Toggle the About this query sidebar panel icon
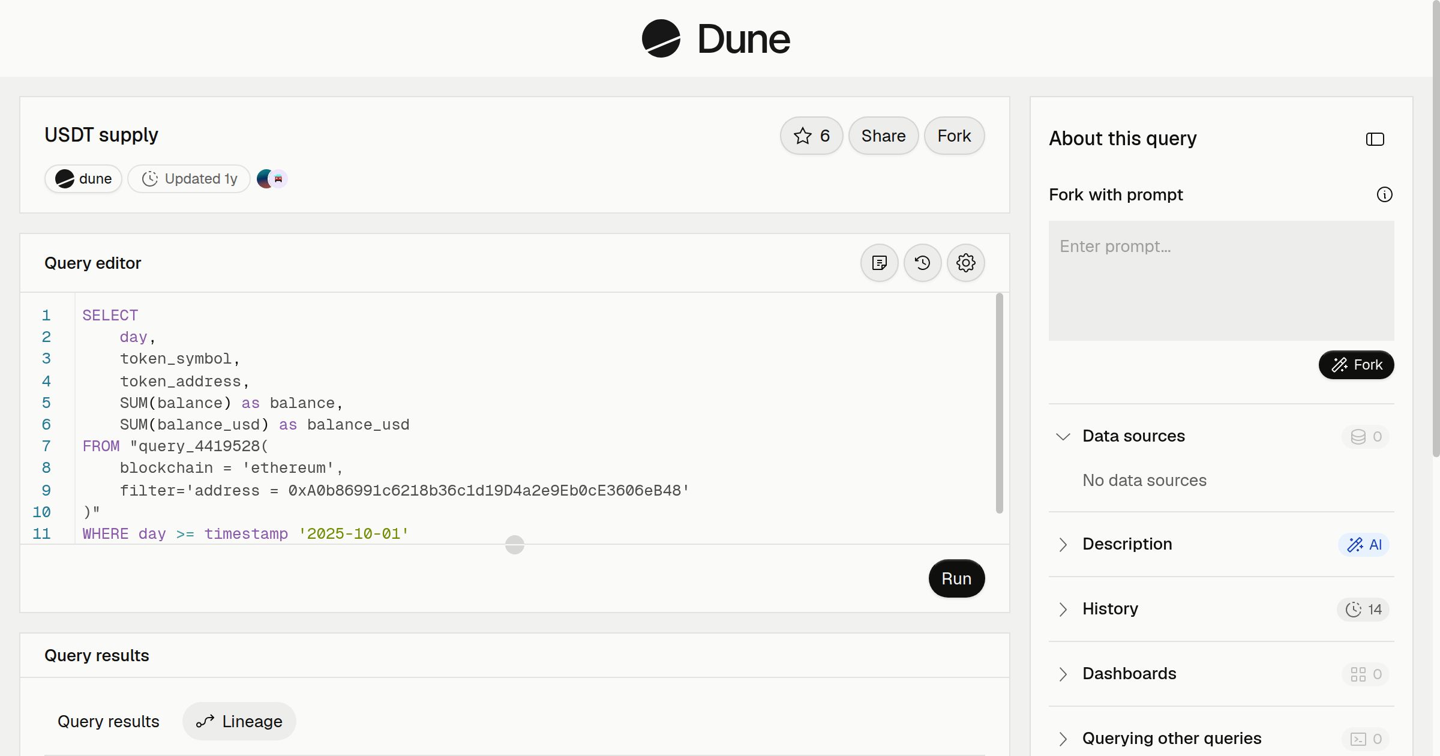The image size is (1440, 756). tap(1375, 139)
